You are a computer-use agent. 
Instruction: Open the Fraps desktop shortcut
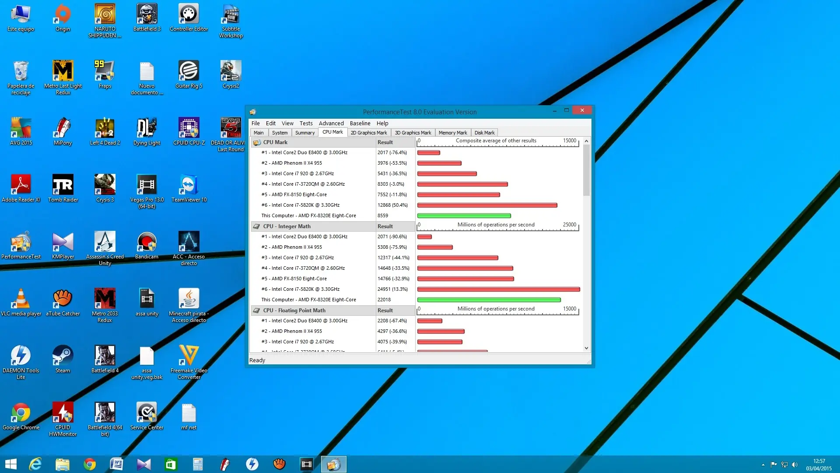(x=105, y=75)
